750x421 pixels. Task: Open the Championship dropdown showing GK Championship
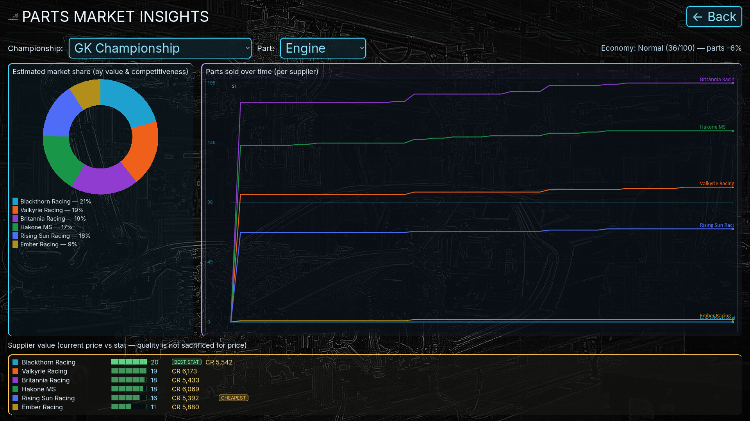point(160,48)
